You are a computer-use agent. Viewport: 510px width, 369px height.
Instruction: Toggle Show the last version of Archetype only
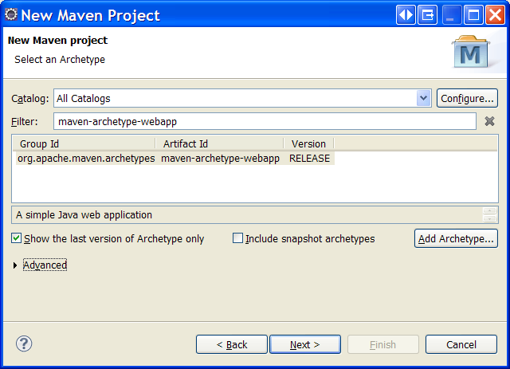(x=16, y=238)
